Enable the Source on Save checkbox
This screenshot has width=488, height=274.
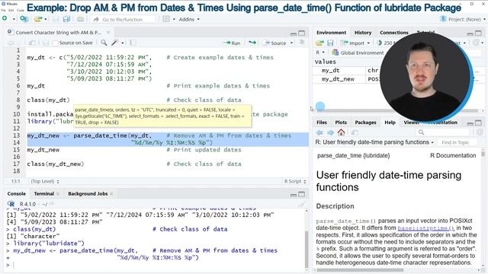point(56,43)
